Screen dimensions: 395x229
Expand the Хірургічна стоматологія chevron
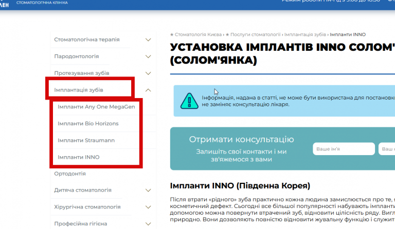(148, 207)
